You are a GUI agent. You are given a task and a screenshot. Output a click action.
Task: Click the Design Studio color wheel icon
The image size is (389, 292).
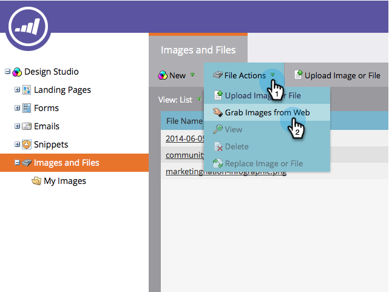pos(17,72)
